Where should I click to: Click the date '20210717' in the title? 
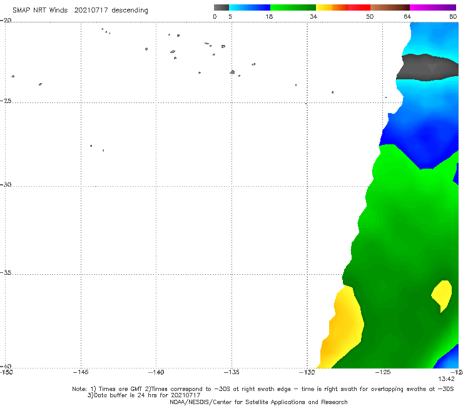91,10
